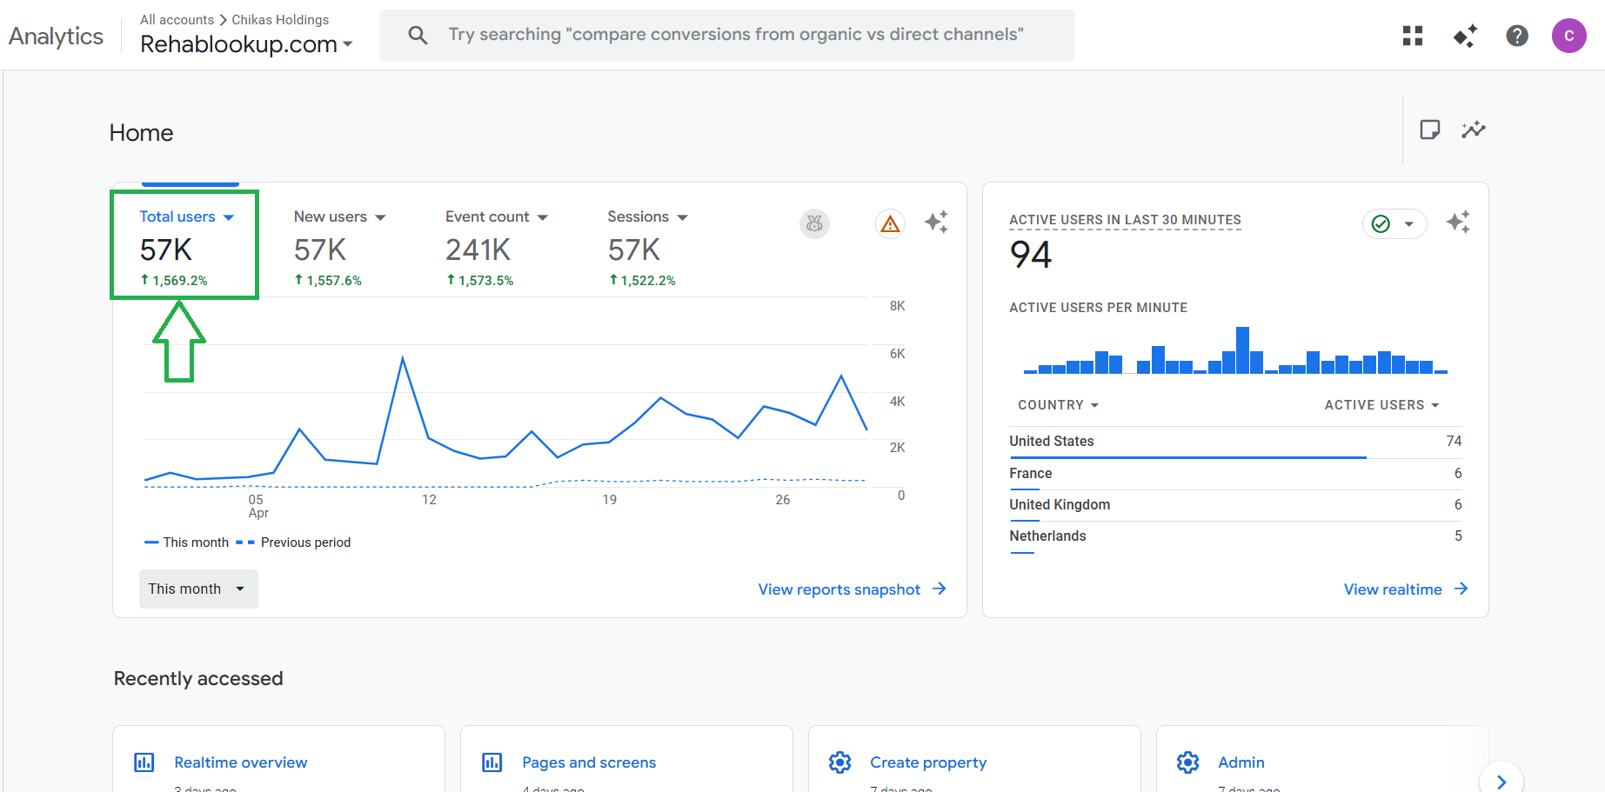Click the search magnifier icon

point(418,35)
